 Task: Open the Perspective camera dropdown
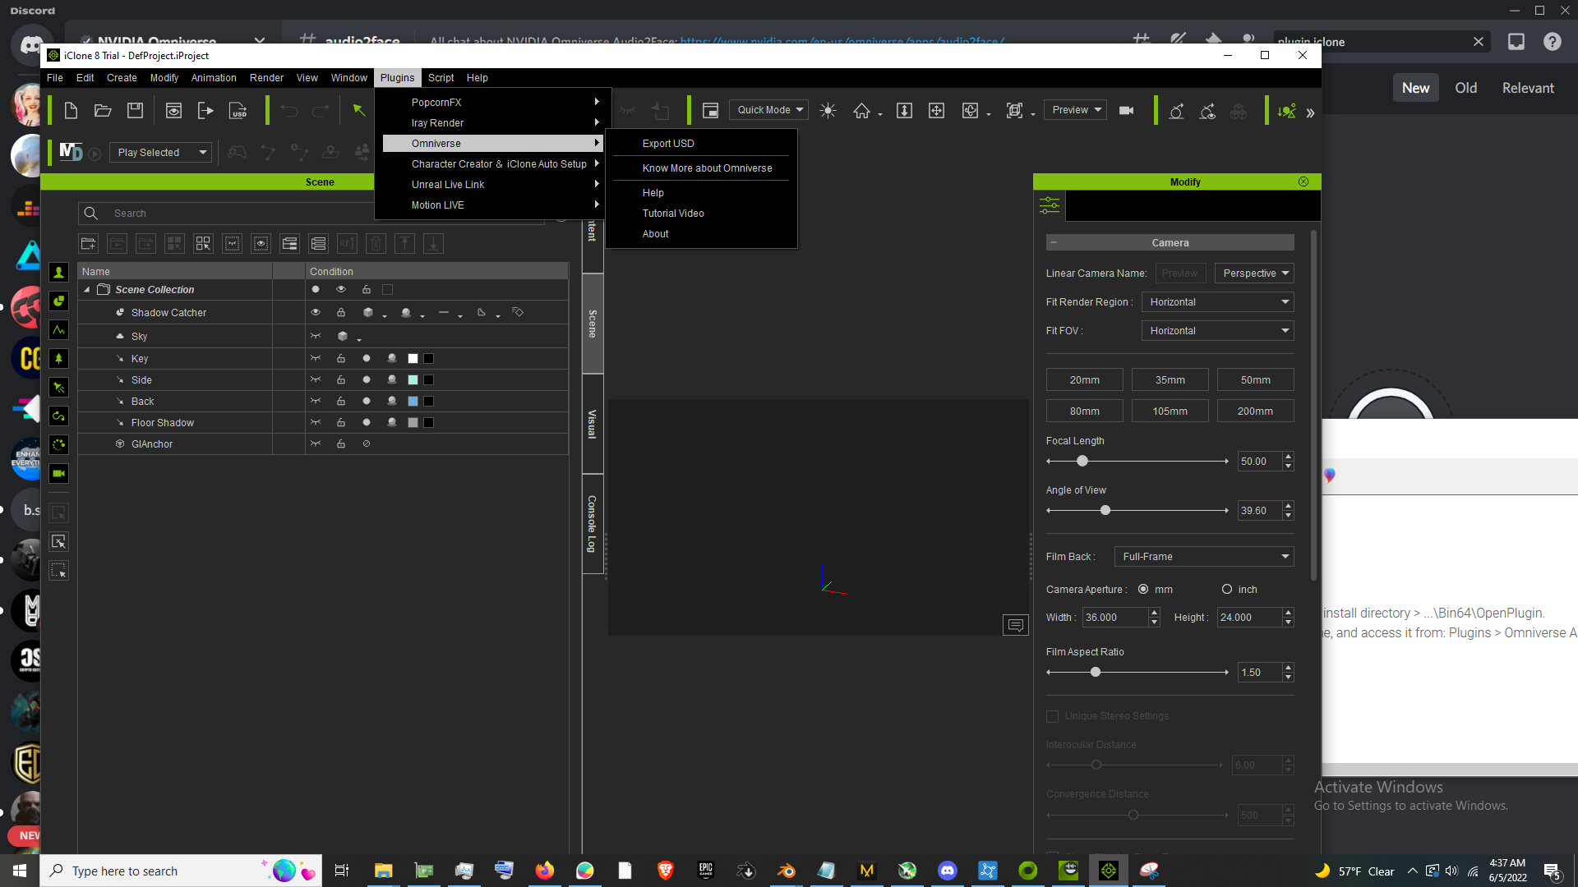click(1255, 273)
